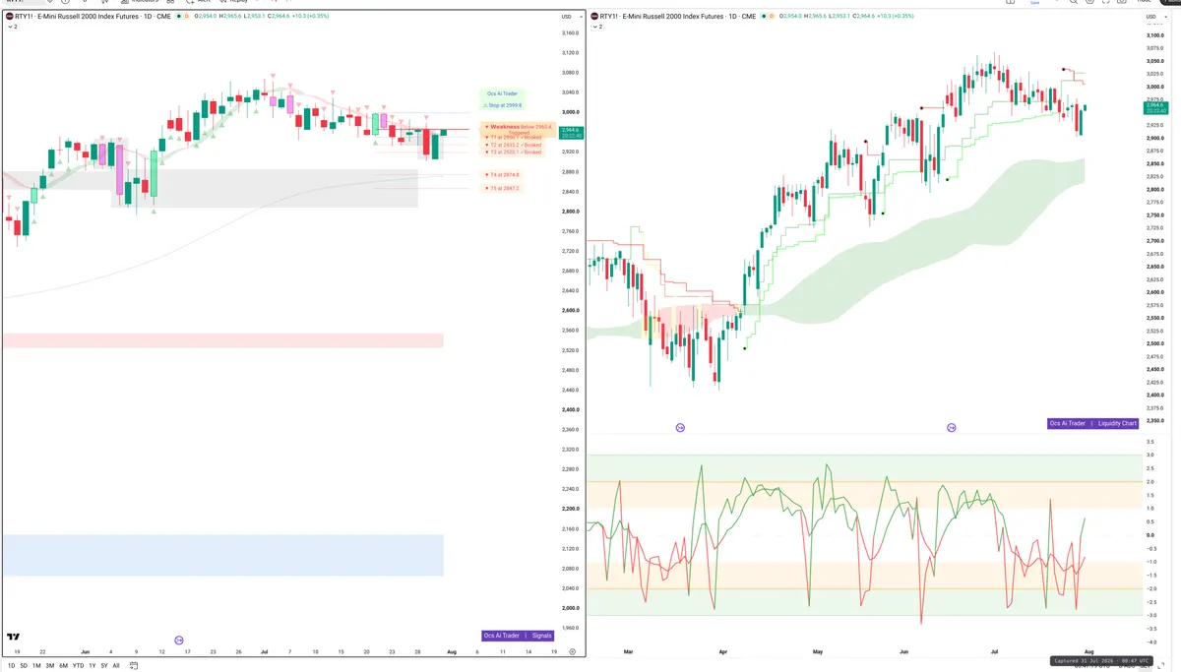Click the red supply zone rectangle in left chart
Image resolution: width=1181 pixels, height=672 pixels.
[222, 340]
